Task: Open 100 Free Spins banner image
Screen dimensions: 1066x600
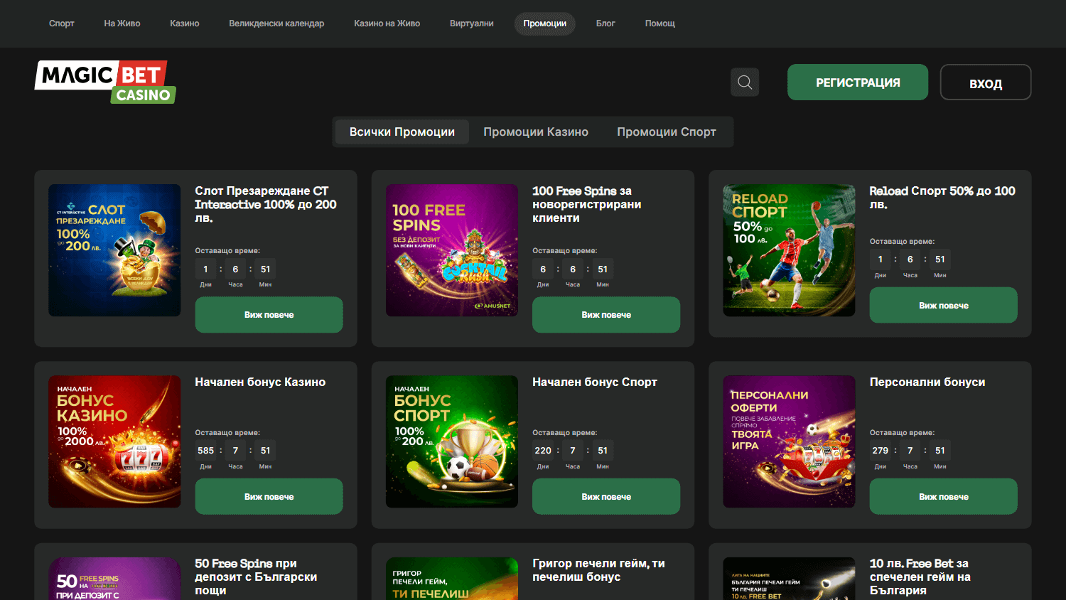Action: [x=452, y=250]
